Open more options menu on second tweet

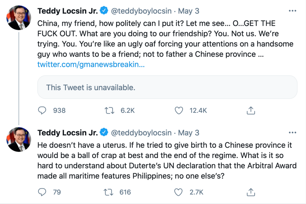coord(292,132)
